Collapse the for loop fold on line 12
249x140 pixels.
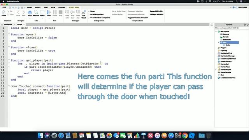coord(9,63)
